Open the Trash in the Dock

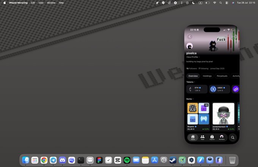232,160
